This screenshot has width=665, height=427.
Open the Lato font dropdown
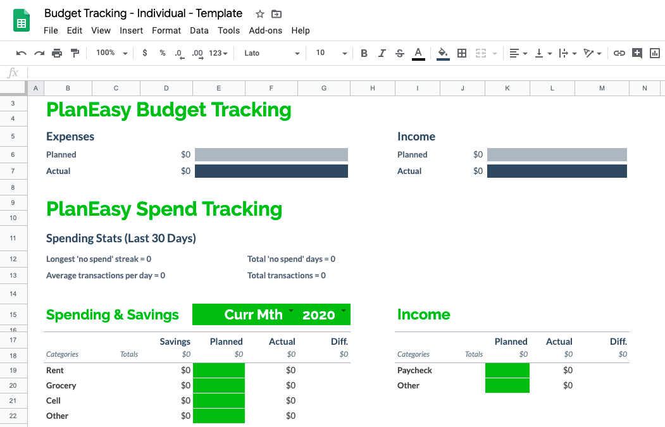tap(271, 53)
